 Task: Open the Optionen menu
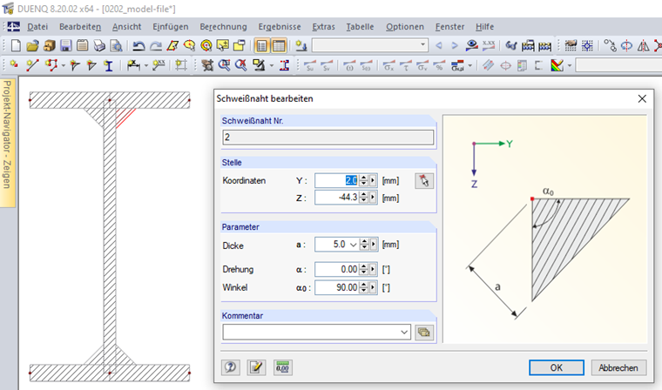tap(405, 27)
